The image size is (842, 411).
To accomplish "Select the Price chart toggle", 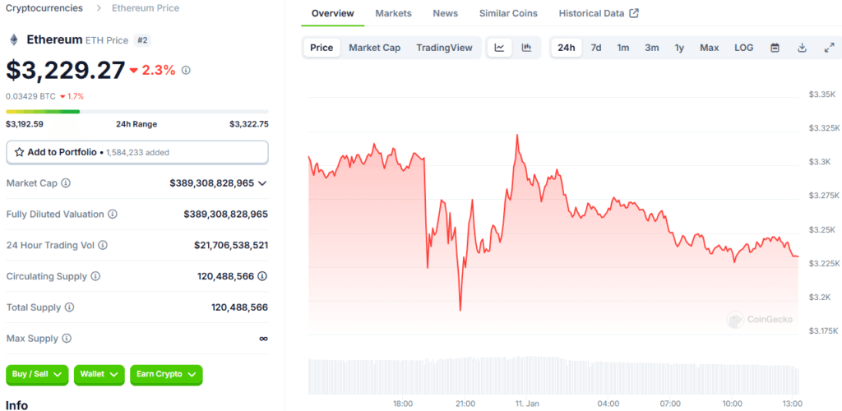I will tap(322, 48).
